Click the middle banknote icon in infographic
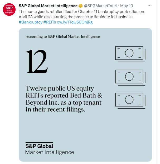The width and height of the screenshot is (160, 164). (x=129, y=77)
